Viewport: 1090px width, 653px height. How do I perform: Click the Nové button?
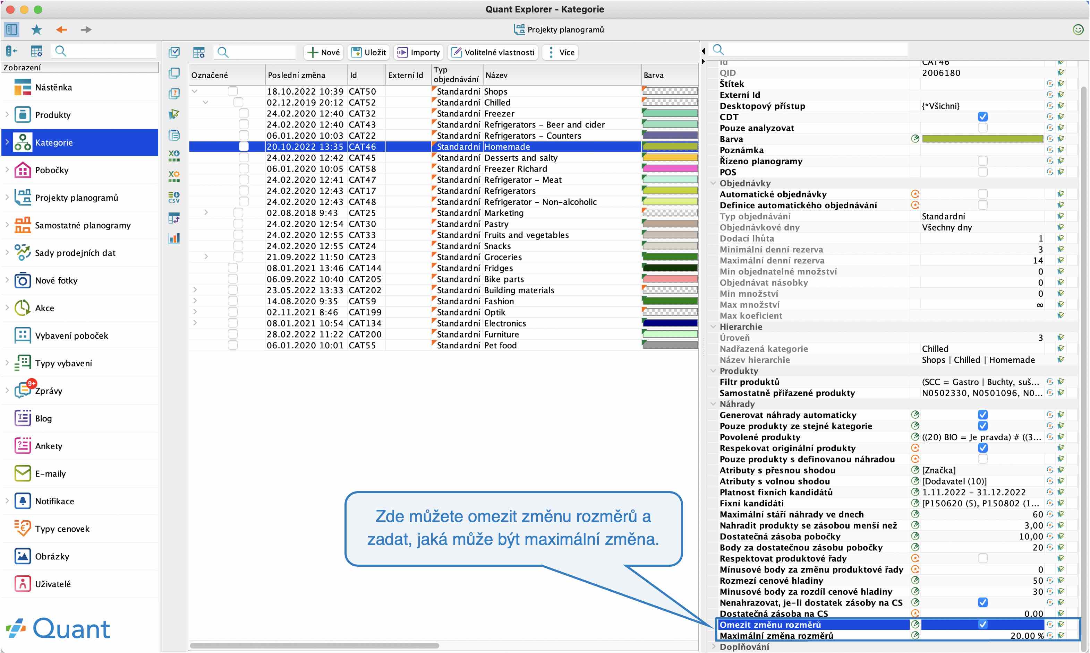click(324, 52)
